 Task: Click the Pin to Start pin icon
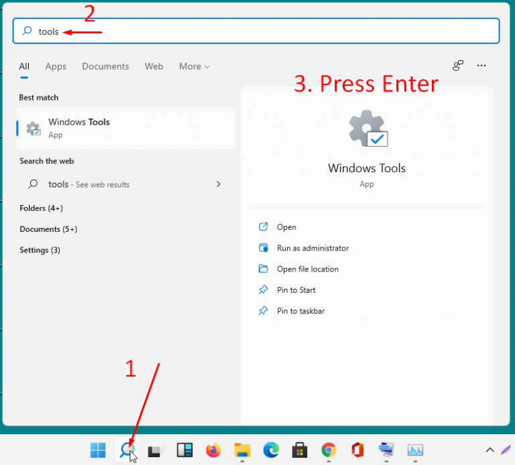pyautogui.click(x=264, y=289)
